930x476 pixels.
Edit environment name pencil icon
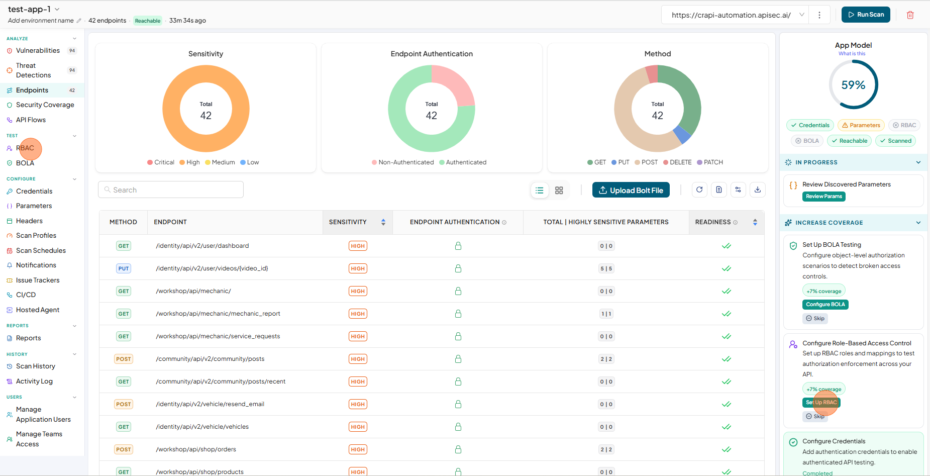78,21
